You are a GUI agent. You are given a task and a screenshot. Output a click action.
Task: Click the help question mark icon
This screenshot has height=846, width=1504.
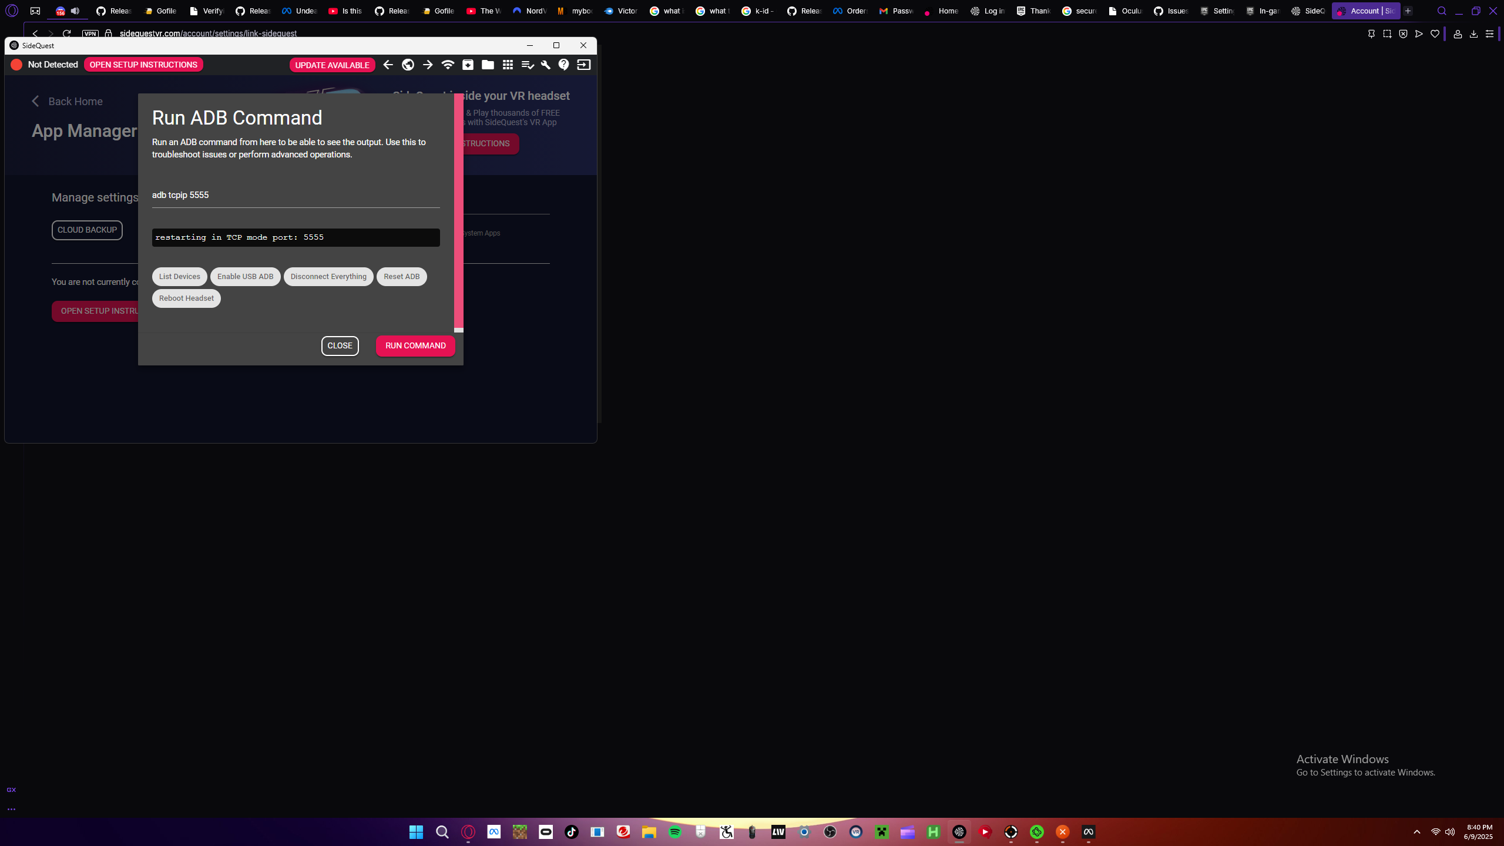tap(564, 65)
